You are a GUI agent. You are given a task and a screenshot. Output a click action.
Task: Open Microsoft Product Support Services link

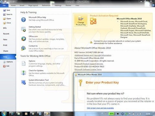(89, 64)
